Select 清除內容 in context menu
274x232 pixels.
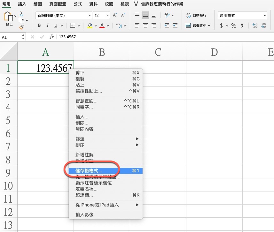coord(106,129)
